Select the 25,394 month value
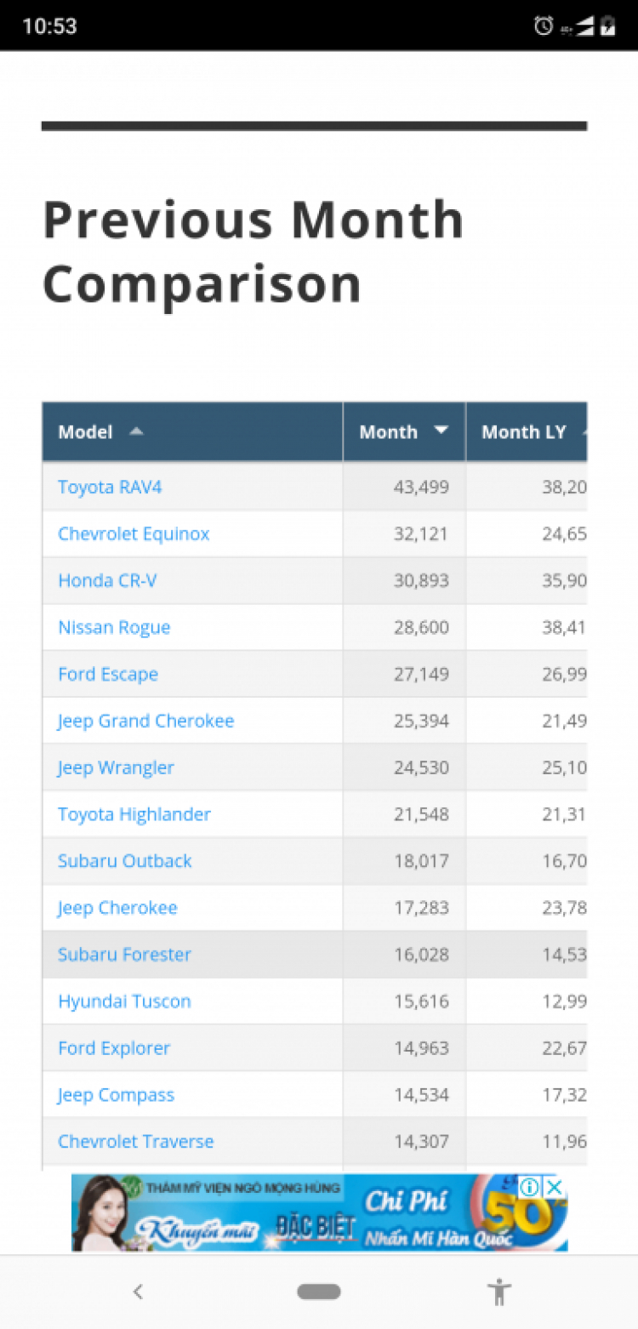This screenshot has height=1329, width=638. pos(421,721)
